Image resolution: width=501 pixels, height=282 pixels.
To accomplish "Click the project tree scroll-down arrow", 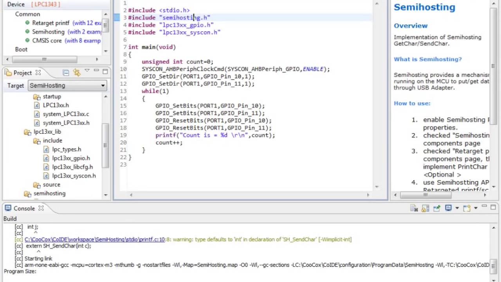I will [x=105, y=195].
